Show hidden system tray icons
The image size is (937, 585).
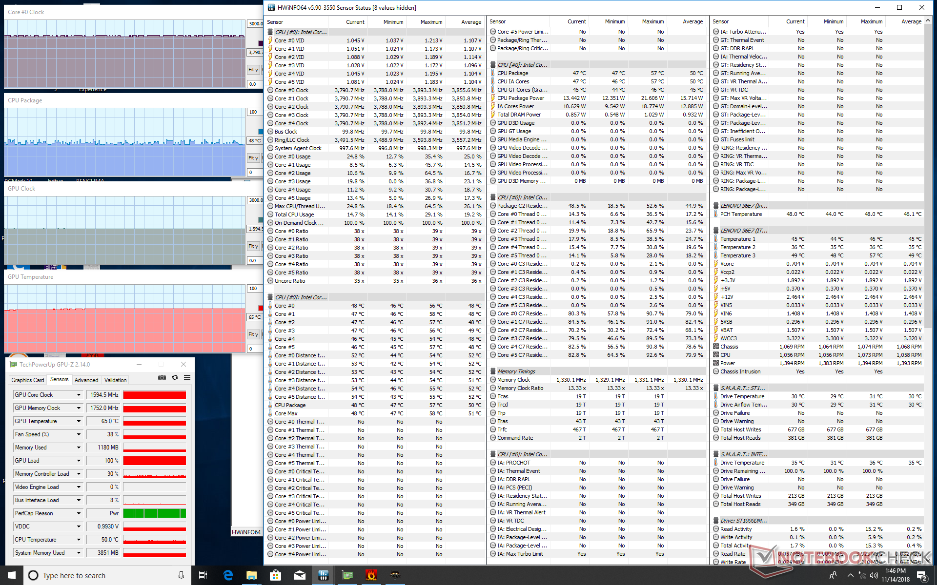[850, 575]
